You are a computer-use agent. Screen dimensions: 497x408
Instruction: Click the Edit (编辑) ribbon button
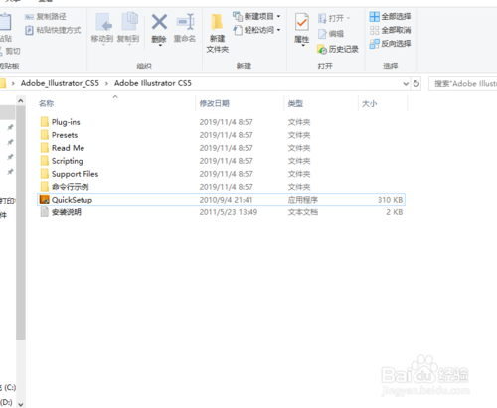(331, 34)
